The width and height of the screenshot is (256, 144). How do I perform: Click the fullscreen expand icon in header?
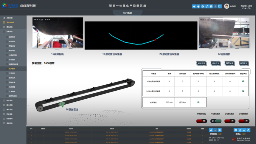point(207,6)
